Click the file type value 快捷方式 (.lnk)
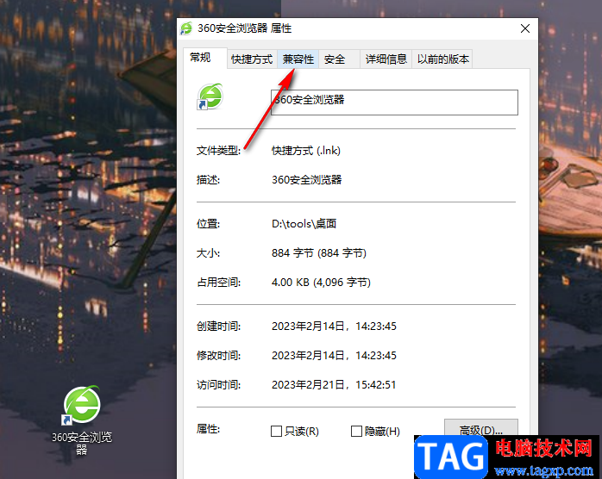 [x=306, y=151]
